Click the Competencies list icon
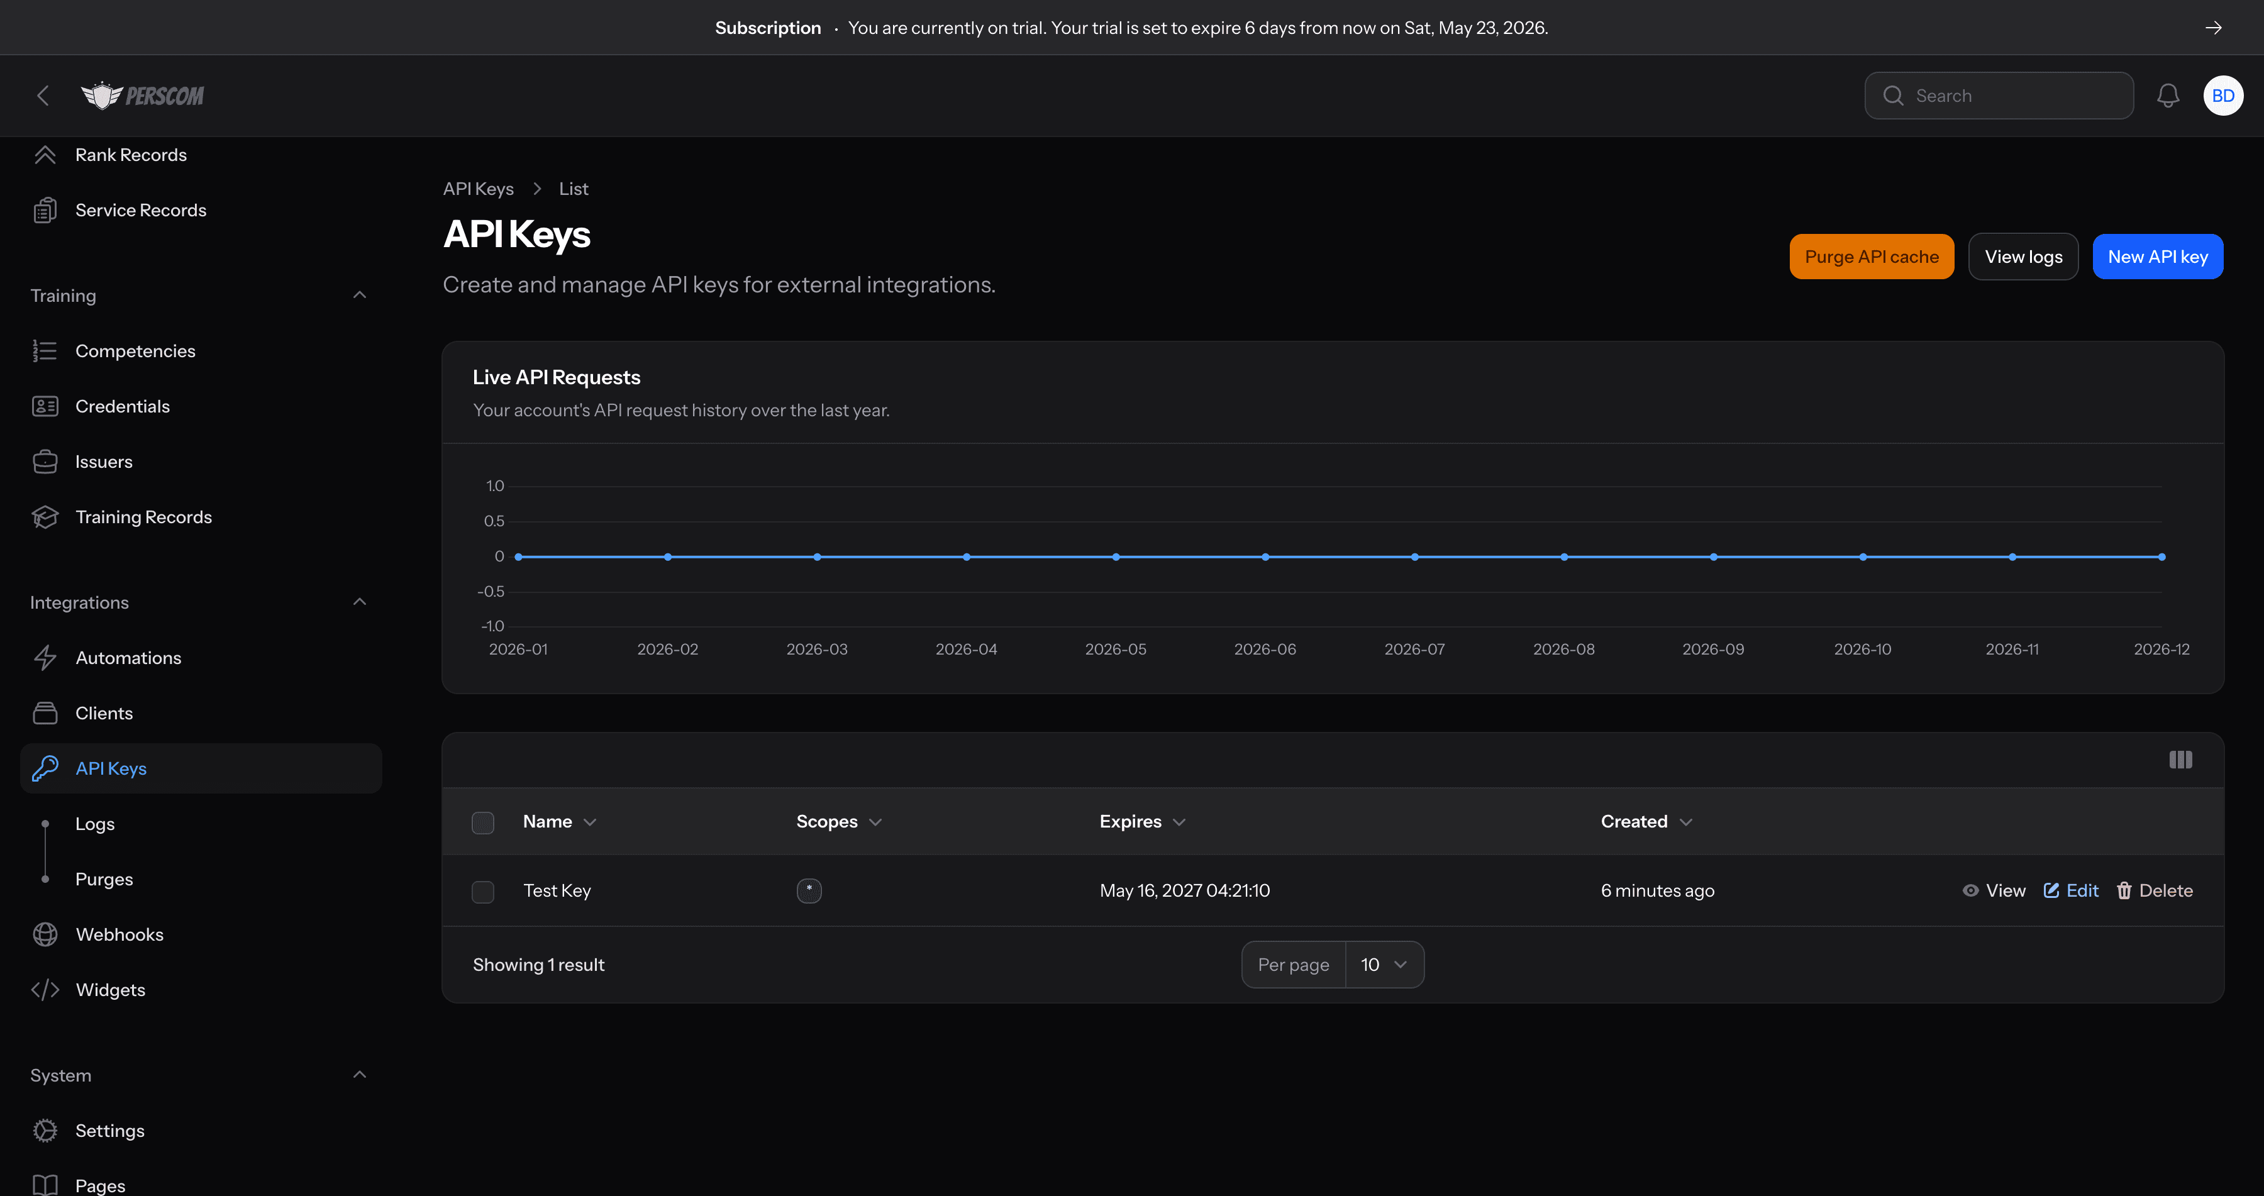 pos(45,351)
